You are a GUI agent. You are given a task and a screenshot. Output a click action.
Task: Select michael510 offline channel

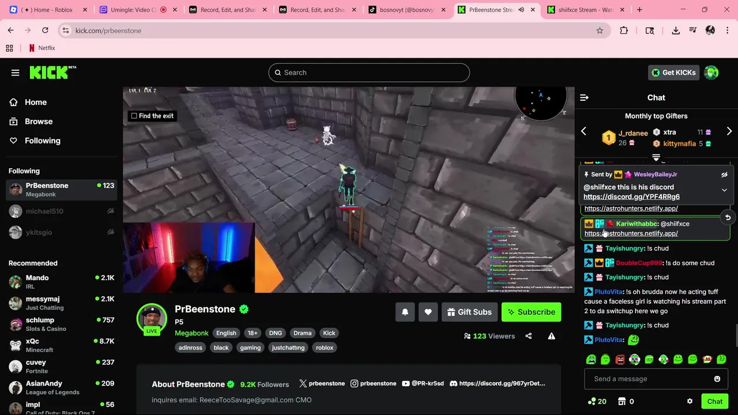(x=61, y=211)
